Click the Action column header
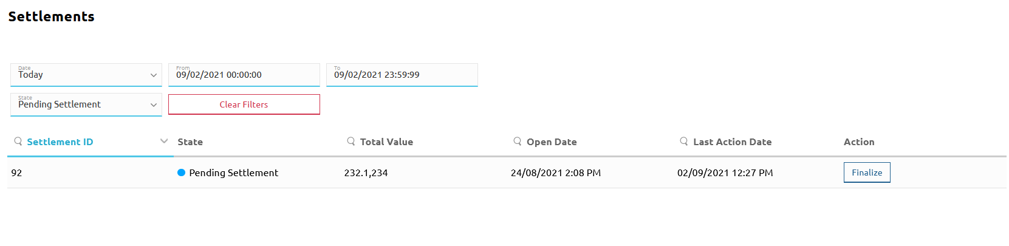1009x246 pixels. 859,142
